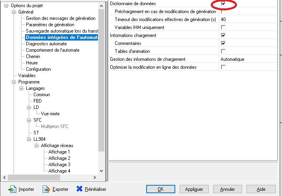Check Variables IHM uniquement option
282x196 pixels.
pos(223,27)
